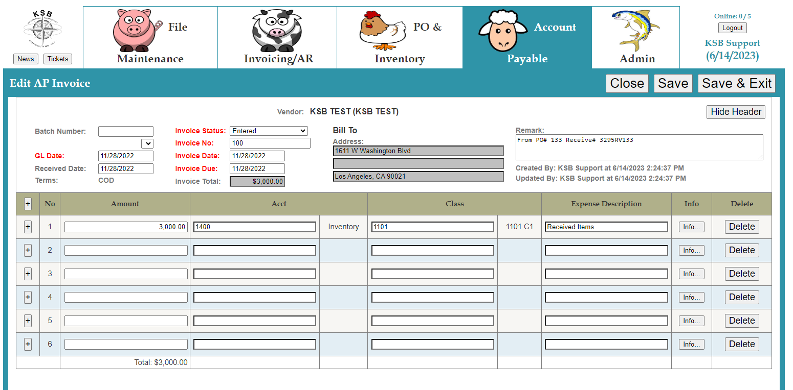Open the dropdown below Batch Number
Screen dimensions: 793x390
tap(147, 143)
